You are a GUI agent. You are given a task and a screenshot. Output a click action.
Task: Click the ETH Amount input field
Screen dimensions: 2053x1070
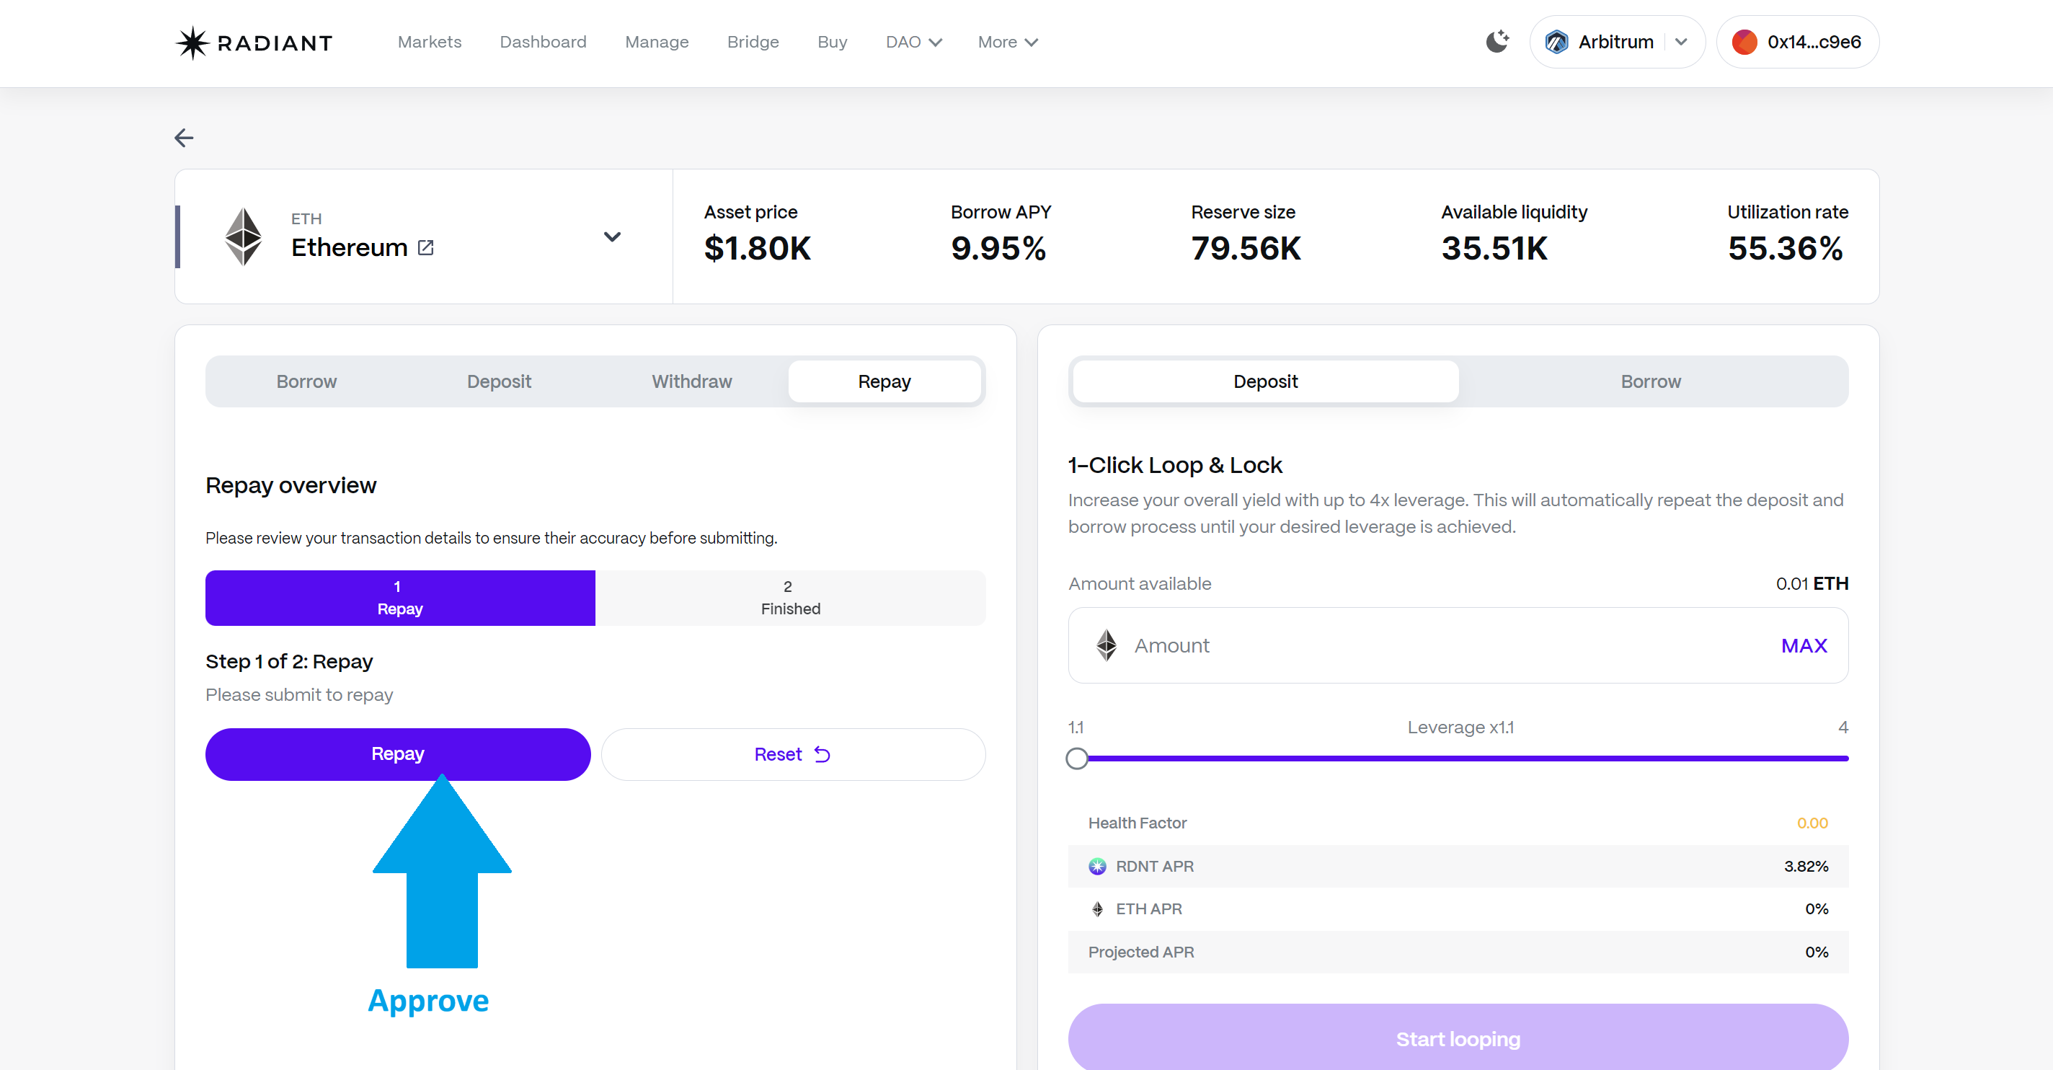[1435, 646]
